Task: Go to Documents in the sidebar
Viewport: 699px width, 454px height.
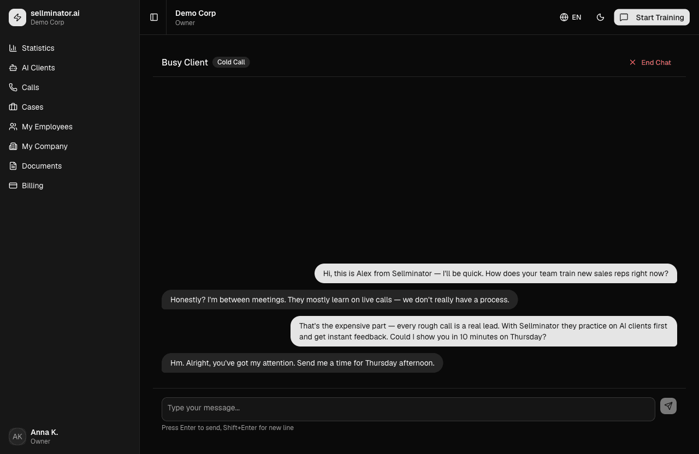Action: click(x=70, y=166)
